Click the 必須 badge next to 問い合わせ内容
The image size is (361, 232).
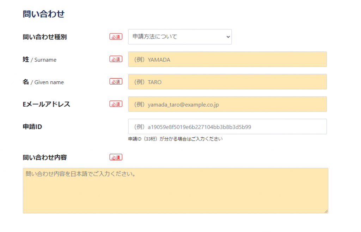(x=116, y=157)
